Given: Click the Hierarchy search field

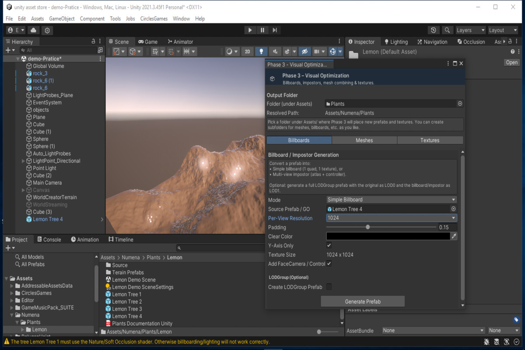Looking at the screenshot, I should 58,50.
